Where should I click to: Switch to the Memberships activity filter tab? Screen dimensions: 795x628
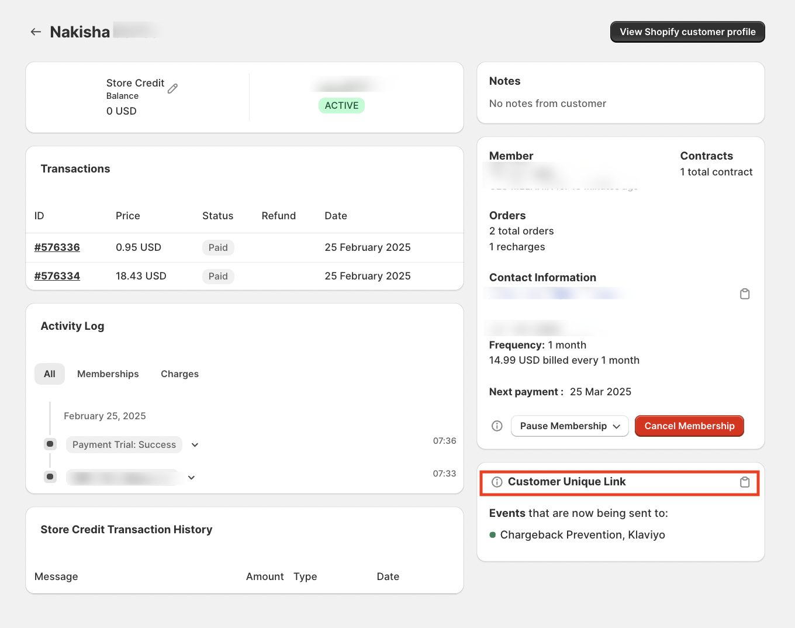point(108,374)
